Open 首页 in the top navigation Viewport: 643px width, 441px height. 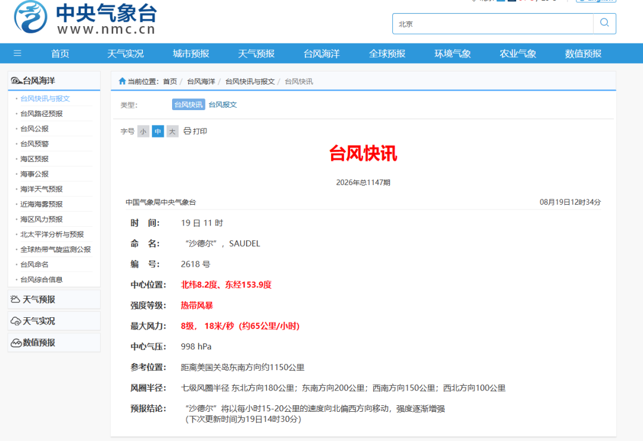tap(60, 54)
